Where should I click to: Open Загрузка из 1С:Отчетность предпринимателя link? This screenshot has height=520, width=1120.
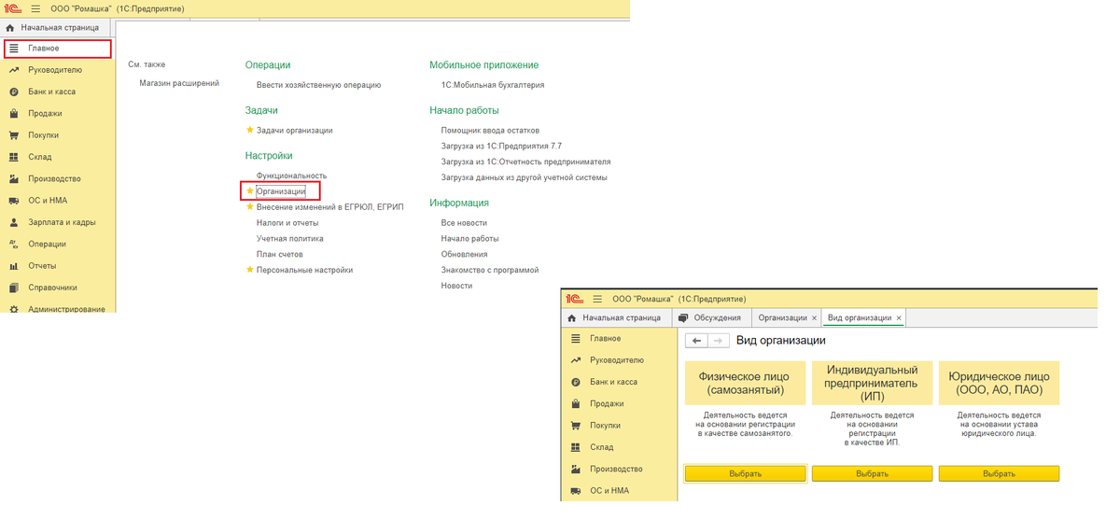(x=525, y=162)
